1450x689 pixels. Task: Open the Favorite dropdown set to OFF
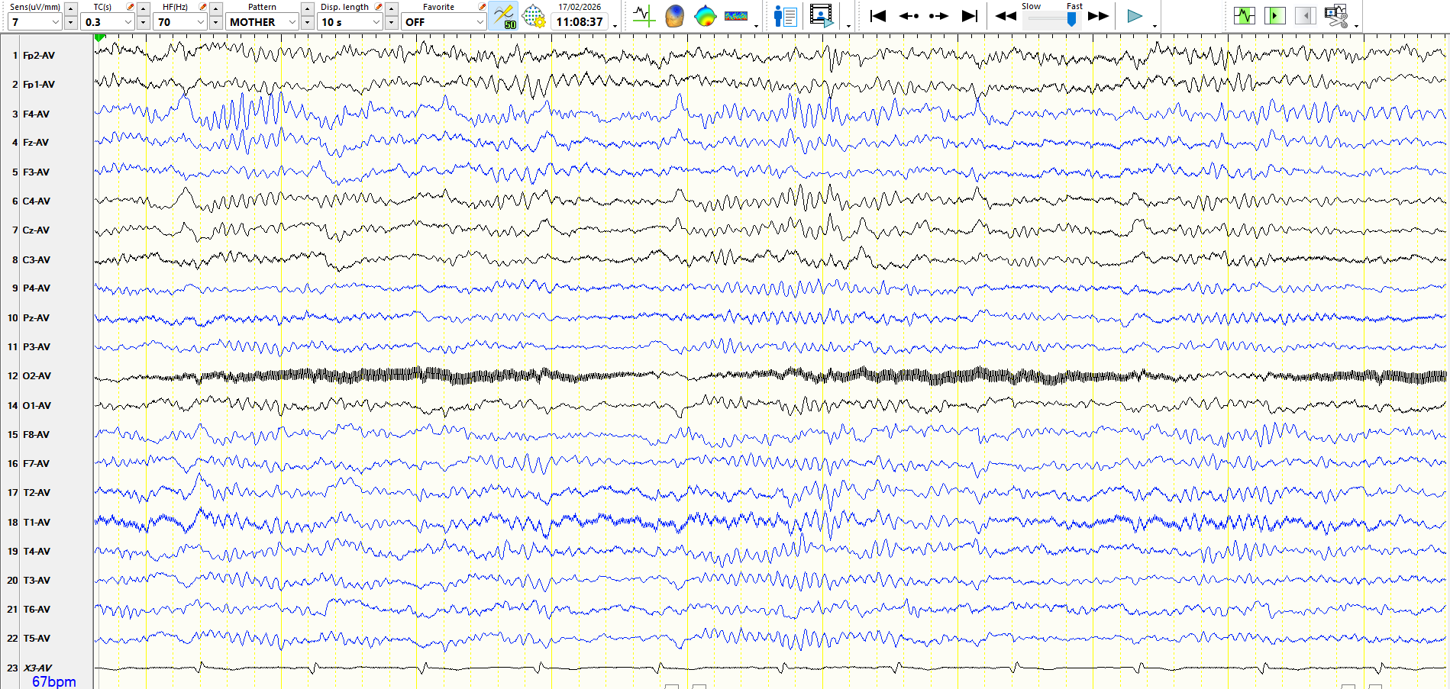tap(480, 22)
